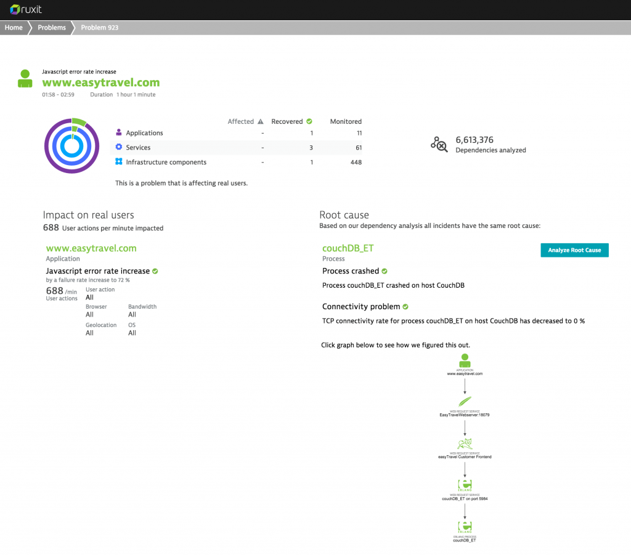Click Connectivity problem heading
631x555 pixels.
[361, 307]
